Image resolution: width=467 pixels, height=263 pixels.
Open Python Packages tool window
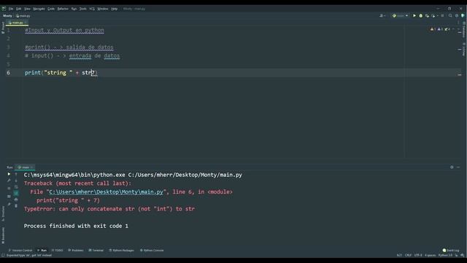coord(122,251)
